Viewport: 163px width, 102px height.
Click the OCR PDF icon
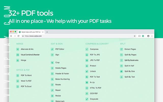[87, 94]
